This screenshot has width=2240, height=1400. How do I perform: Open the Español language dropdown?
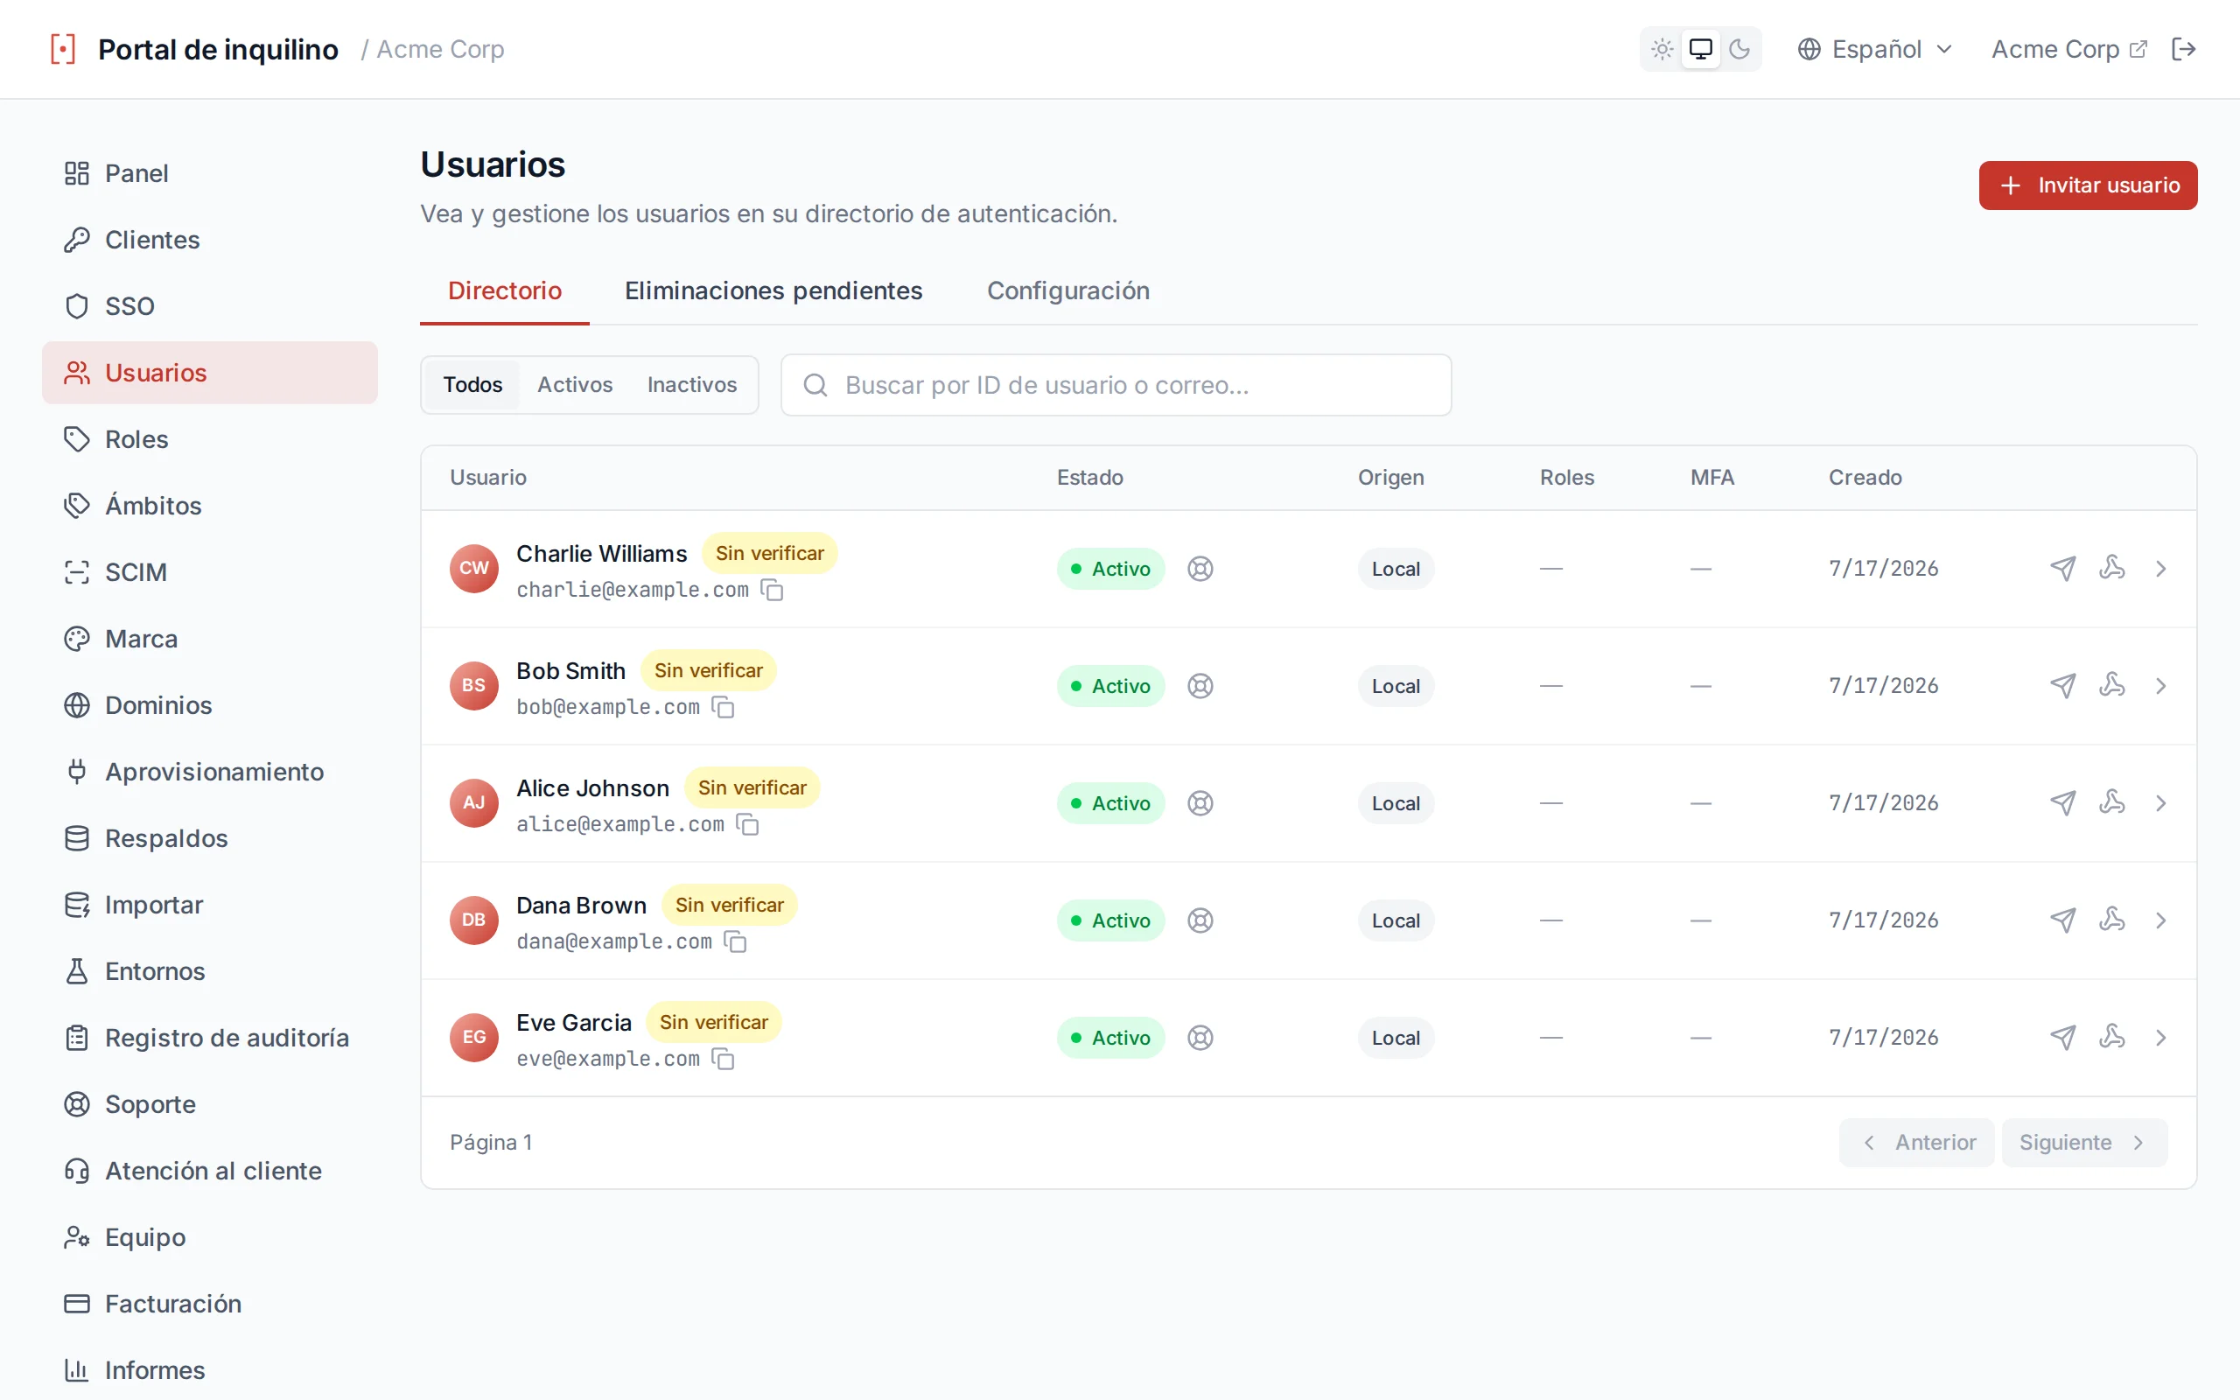(x=1874, y=49)
